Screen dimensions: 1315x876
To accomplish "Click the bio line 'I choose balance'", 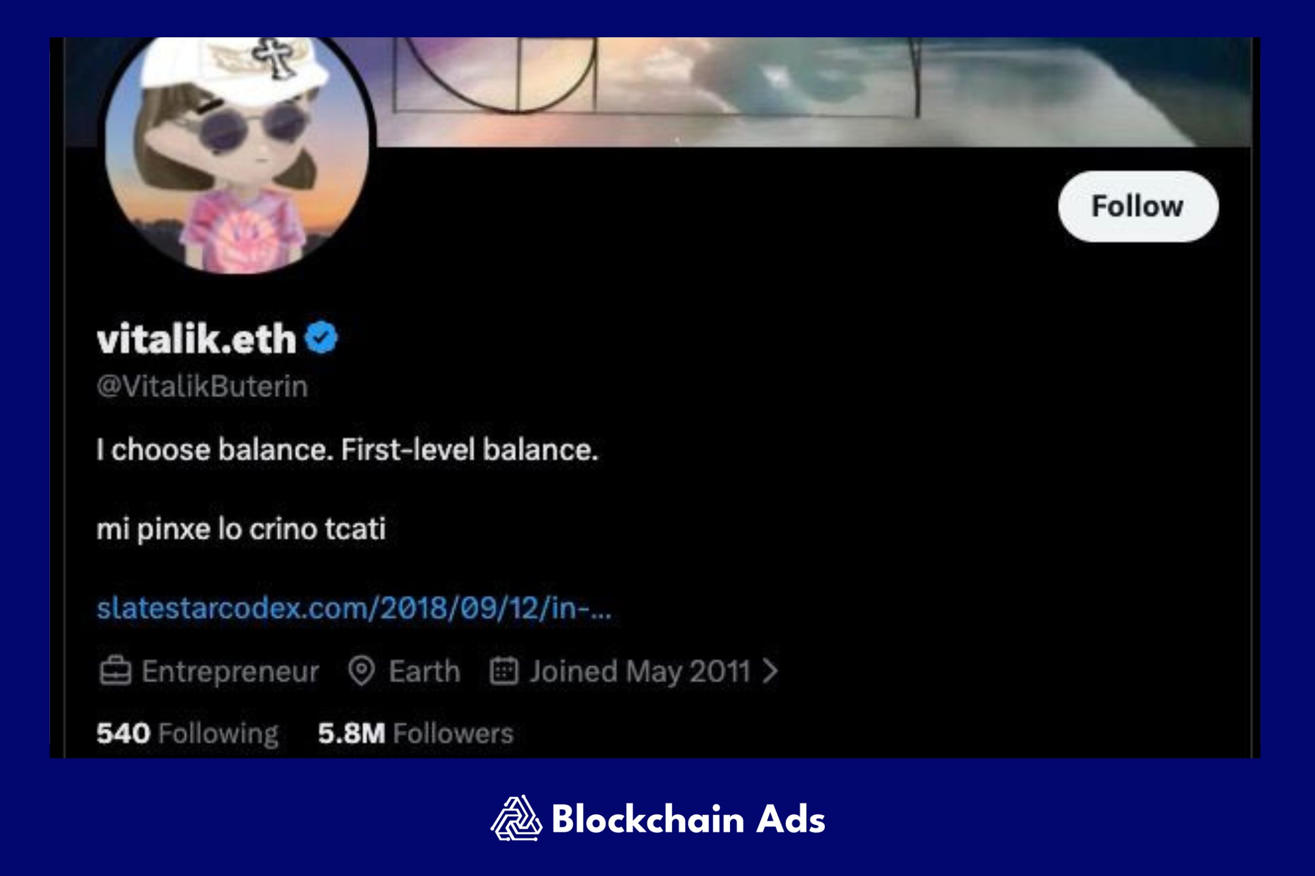I will [347, 450].
